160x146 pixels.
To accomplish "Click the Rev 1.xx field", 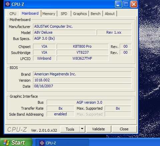I will 114,32.
